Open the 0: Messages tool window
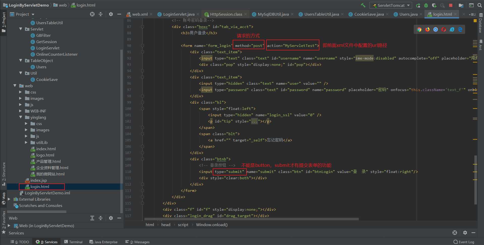 [x=137, y=242]
